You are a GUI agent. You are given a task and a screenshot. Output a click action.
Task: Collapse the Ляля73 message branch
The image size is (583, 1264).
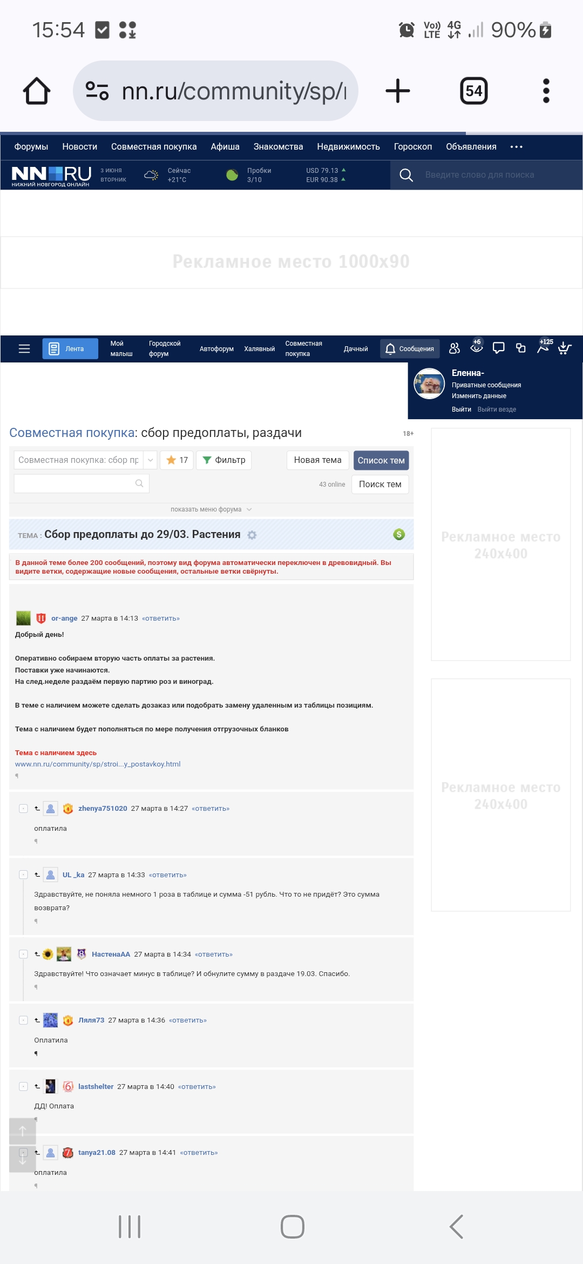[x=23, y=1020]
